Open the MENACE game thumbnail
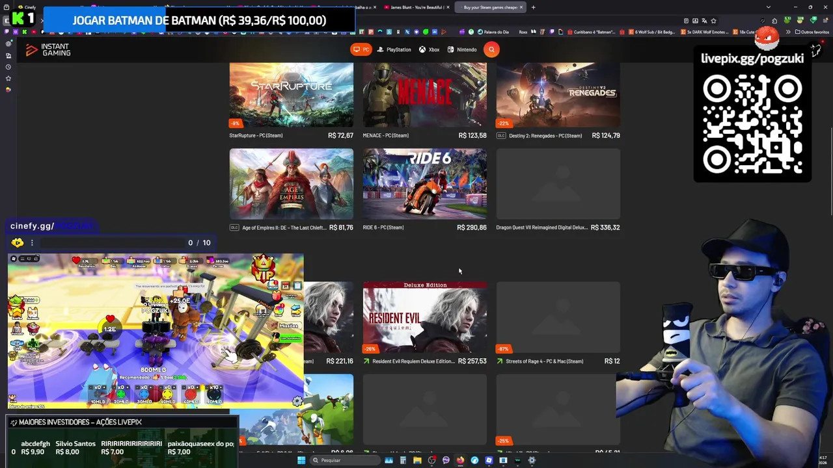The height and width of the screenshot is (468, 833). [x=425, y=95]
